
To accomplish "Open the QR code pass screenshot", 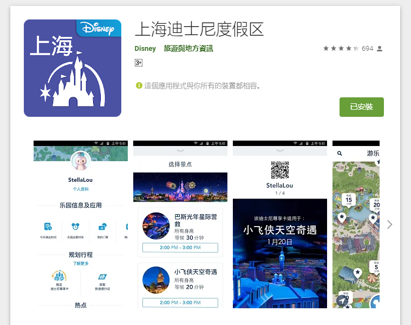I will point(279,224).
